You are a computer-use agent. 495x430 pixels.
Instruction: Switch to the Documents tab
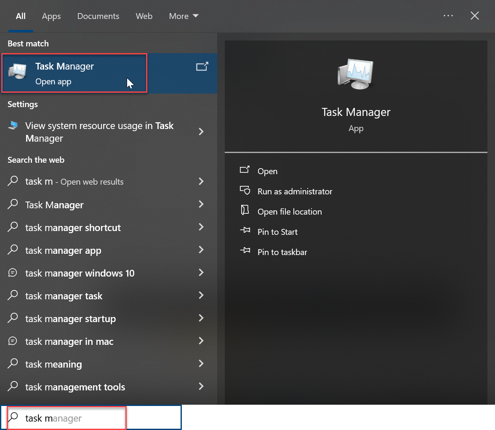click(x=98, y=16)
